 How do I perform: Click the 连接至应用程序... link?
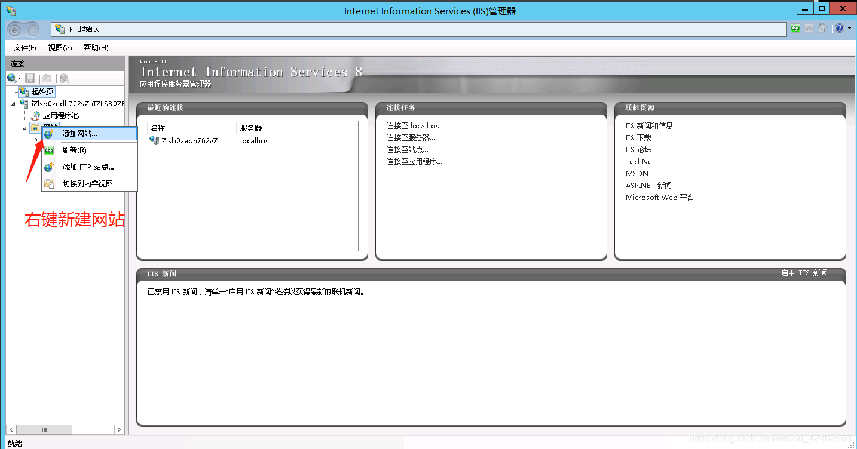coord(415,162)
